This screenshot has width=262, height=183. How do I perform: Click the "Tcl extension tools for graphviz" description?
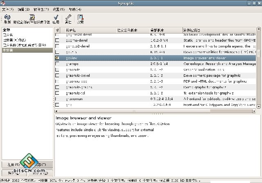[x=208, y=93]
